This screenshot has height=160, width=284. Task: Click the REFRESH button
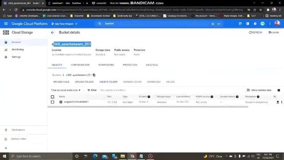click(x=256, y=32)
